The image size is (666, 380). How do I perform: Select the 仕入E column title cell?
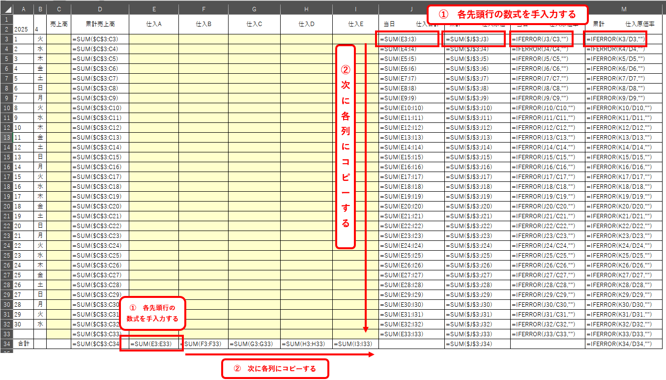[355, 24]
